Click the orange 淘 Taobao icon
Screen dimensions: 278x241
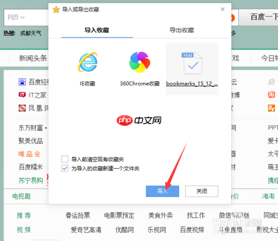click(271, 95)
